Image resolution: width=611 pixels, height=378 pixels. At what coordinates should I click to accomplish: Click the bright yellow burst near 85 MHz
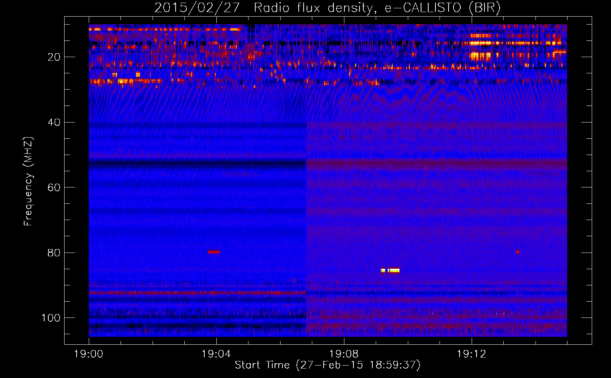[x=390, y=270]
